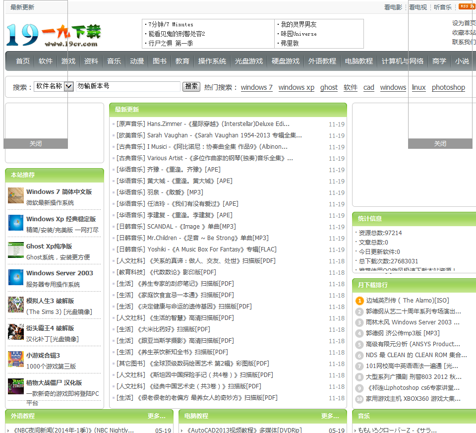
Task: Open the 动漫 navigation item
Action: [x=137, y=61]
